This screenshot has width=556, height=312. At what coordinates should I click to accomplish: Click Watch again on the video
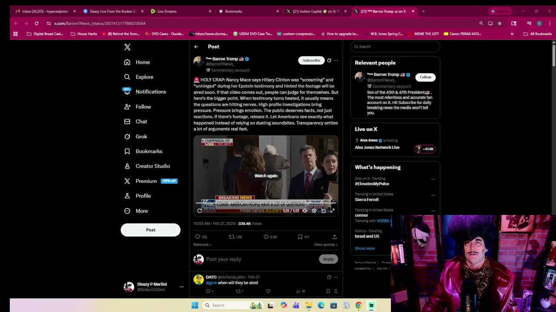point(266,176)
